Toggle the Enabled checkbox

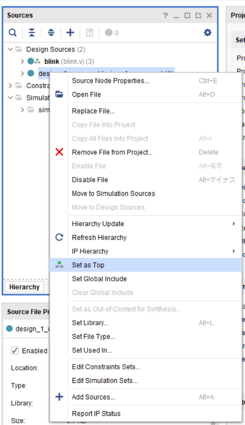pos(15,351)
